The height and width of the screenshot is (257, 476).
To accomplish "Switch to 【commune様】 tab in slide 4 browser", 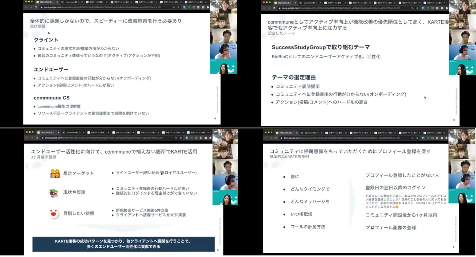I will [72, 2].
